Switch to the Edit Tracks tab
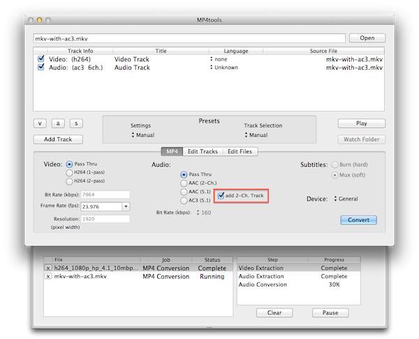Viewport: 419px width, 339px height. [x=203, y=151]
